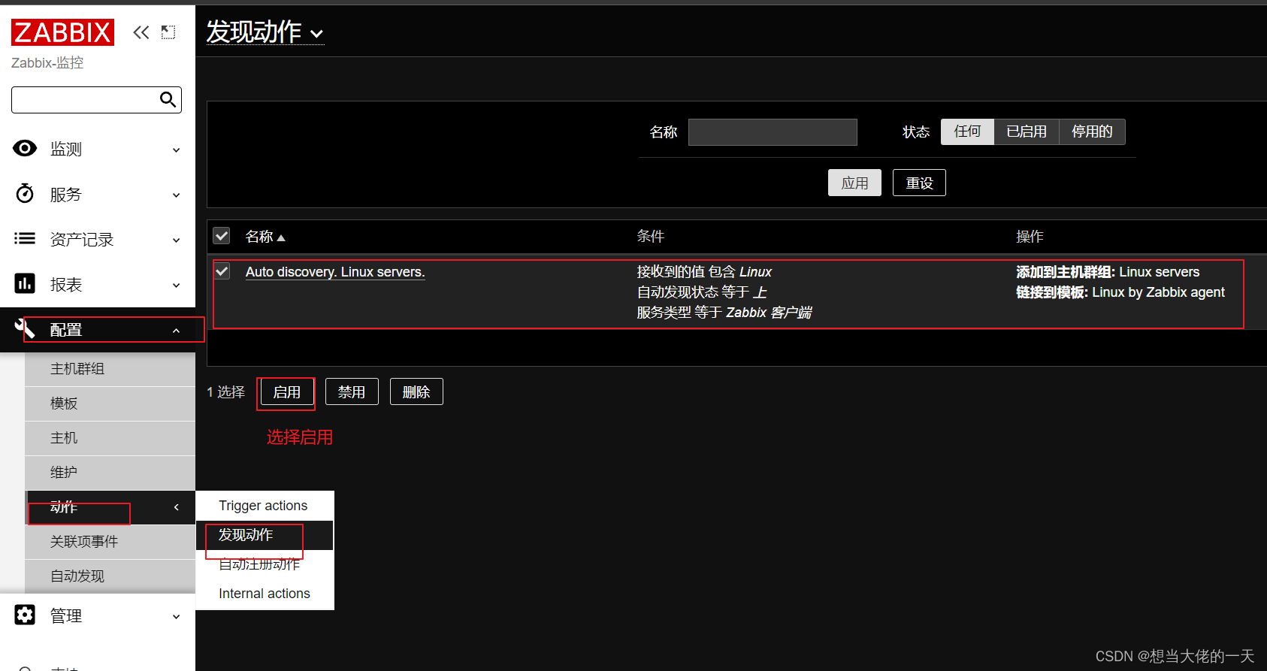Click the stopwatch icon for 服务
The image size is (1267, 671).
[x=25, y=193]
